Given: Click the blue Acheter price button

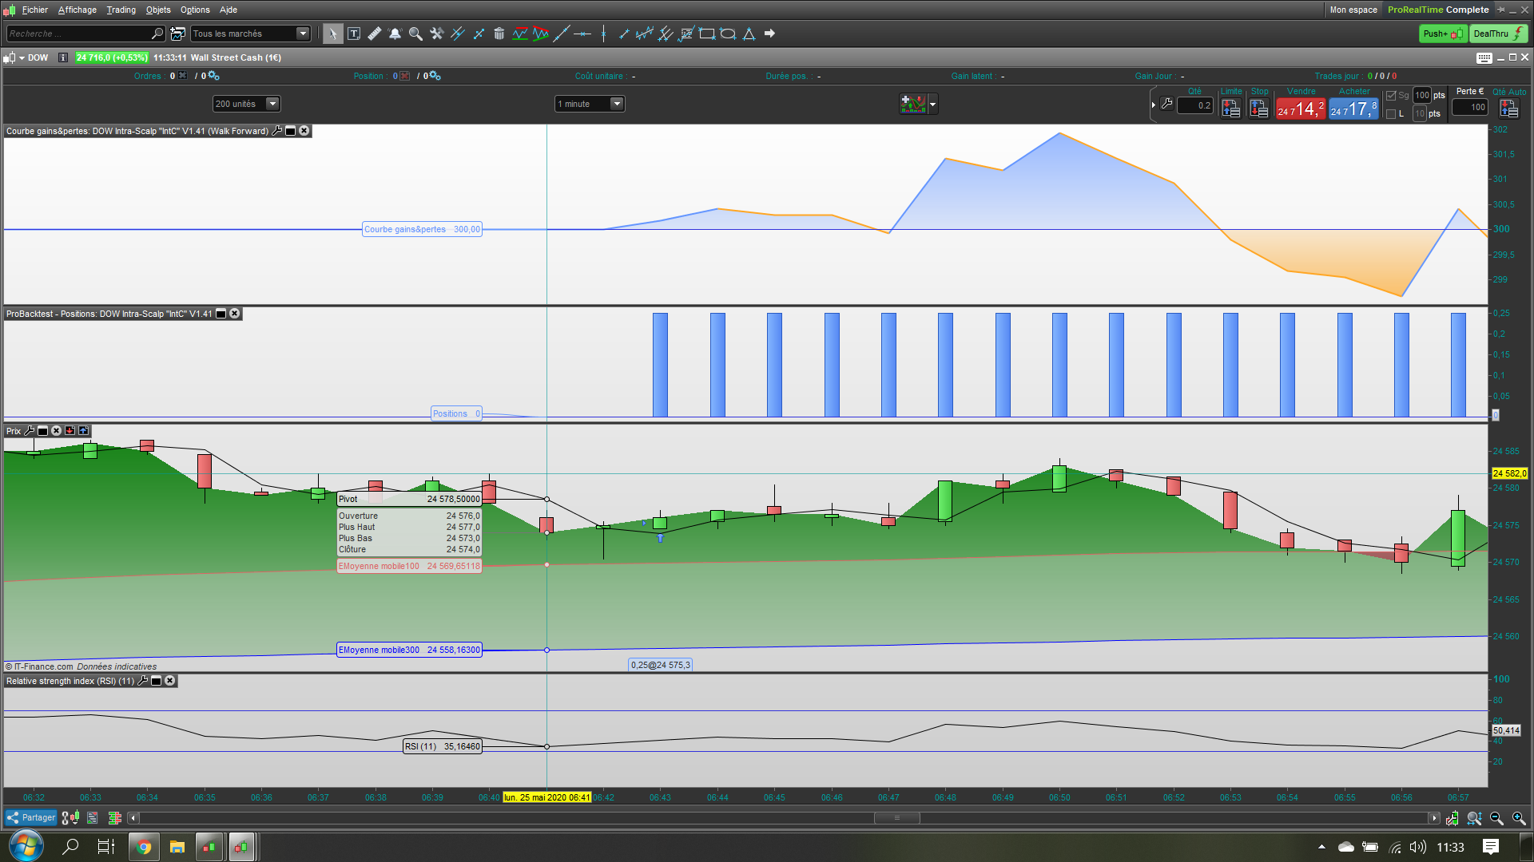Looking at the screenshot, I should click(1353, 109).
